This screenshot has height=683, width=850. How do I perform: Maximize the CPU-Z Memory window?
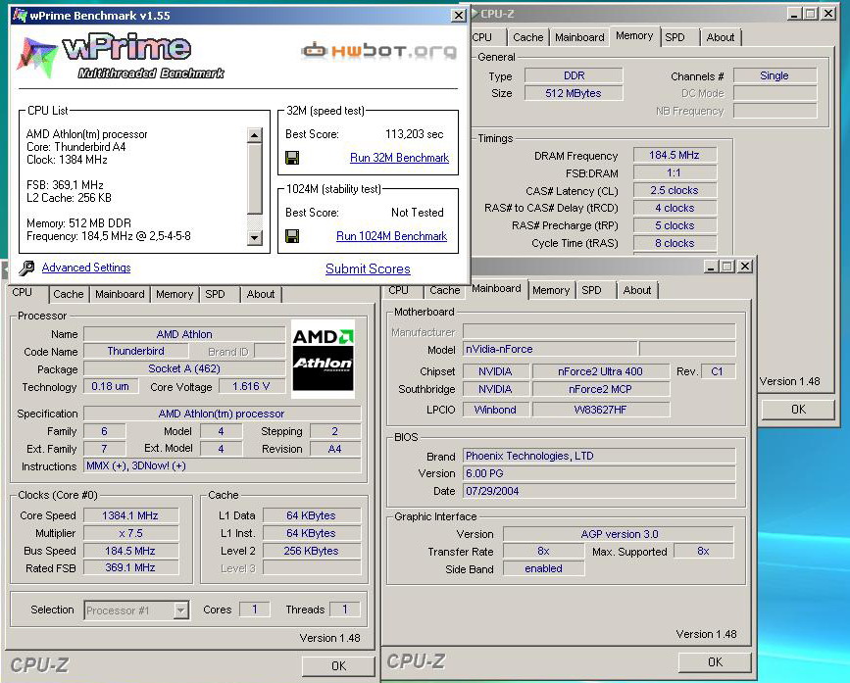pyautogui.click(x=811, y=14)
